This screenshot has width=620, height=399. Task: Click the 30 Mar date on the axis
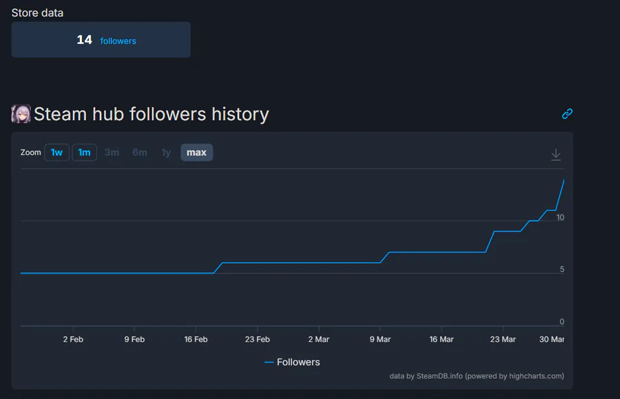click(x=552, y=339)
